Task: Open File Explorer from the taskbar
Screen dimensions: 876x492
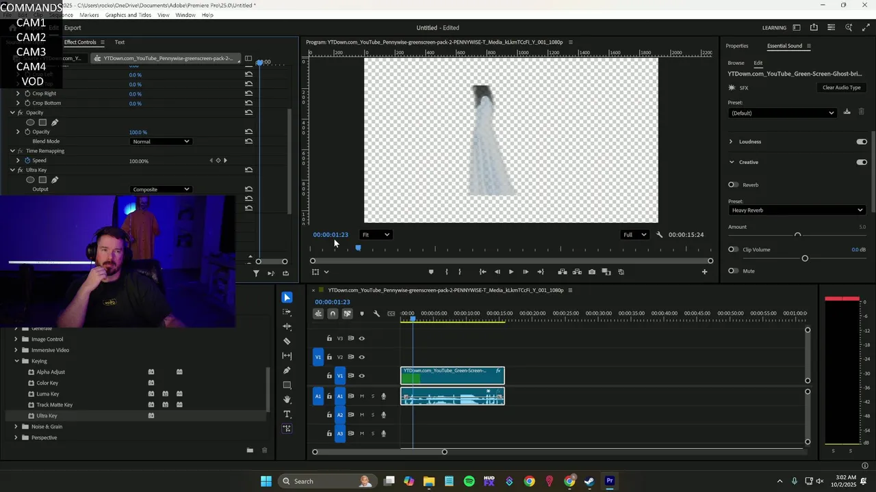Action: [x=428, y=481]
